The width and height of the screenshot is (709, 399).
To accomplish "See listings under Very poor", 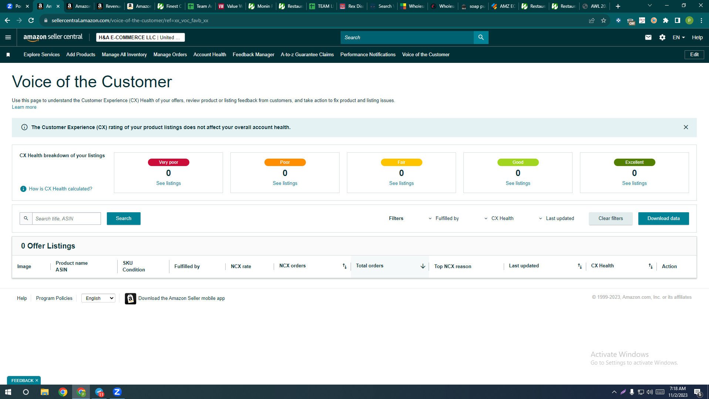I will pos(169,183).
